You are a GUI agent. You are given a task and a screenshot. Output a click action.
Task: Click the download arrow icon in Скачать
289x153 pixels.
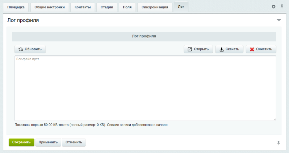tap(222, 49)
